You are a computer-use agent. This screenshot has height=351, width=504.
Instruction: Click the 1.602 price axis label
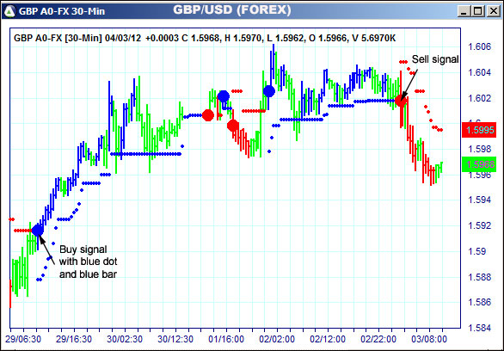pos(480,98)
